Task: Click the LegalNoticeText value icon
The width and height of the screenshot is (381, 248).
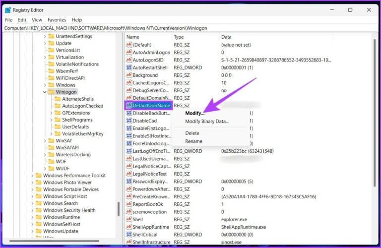Action: [x=129, y=174]
